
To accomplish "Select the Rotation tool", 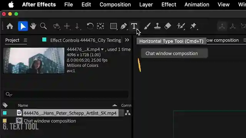I will pyautogui.click(x=90, y=26).
